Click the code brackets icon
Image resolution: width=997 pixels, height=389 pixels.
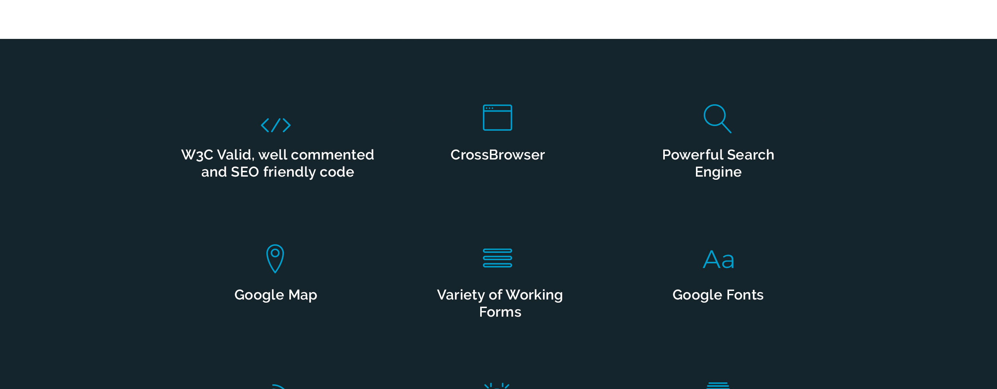coord(276,125)
